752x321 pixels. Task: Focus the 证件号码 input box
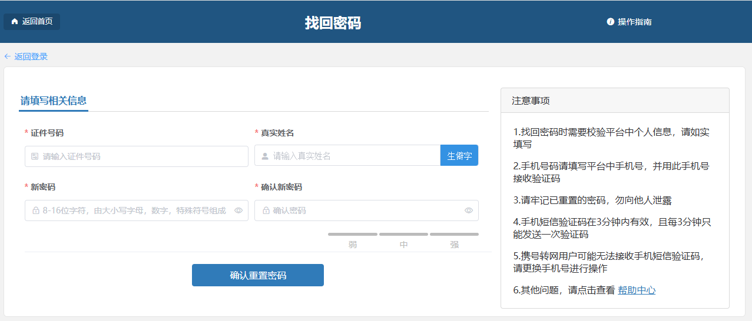(x=141, y=156)
